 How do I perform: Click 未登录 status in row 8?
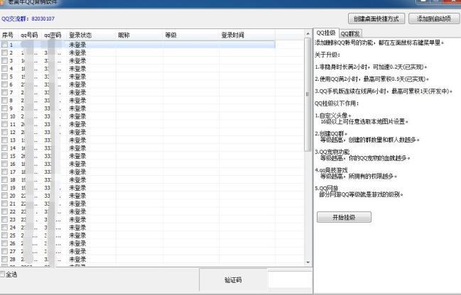click(x=77, y=101)
